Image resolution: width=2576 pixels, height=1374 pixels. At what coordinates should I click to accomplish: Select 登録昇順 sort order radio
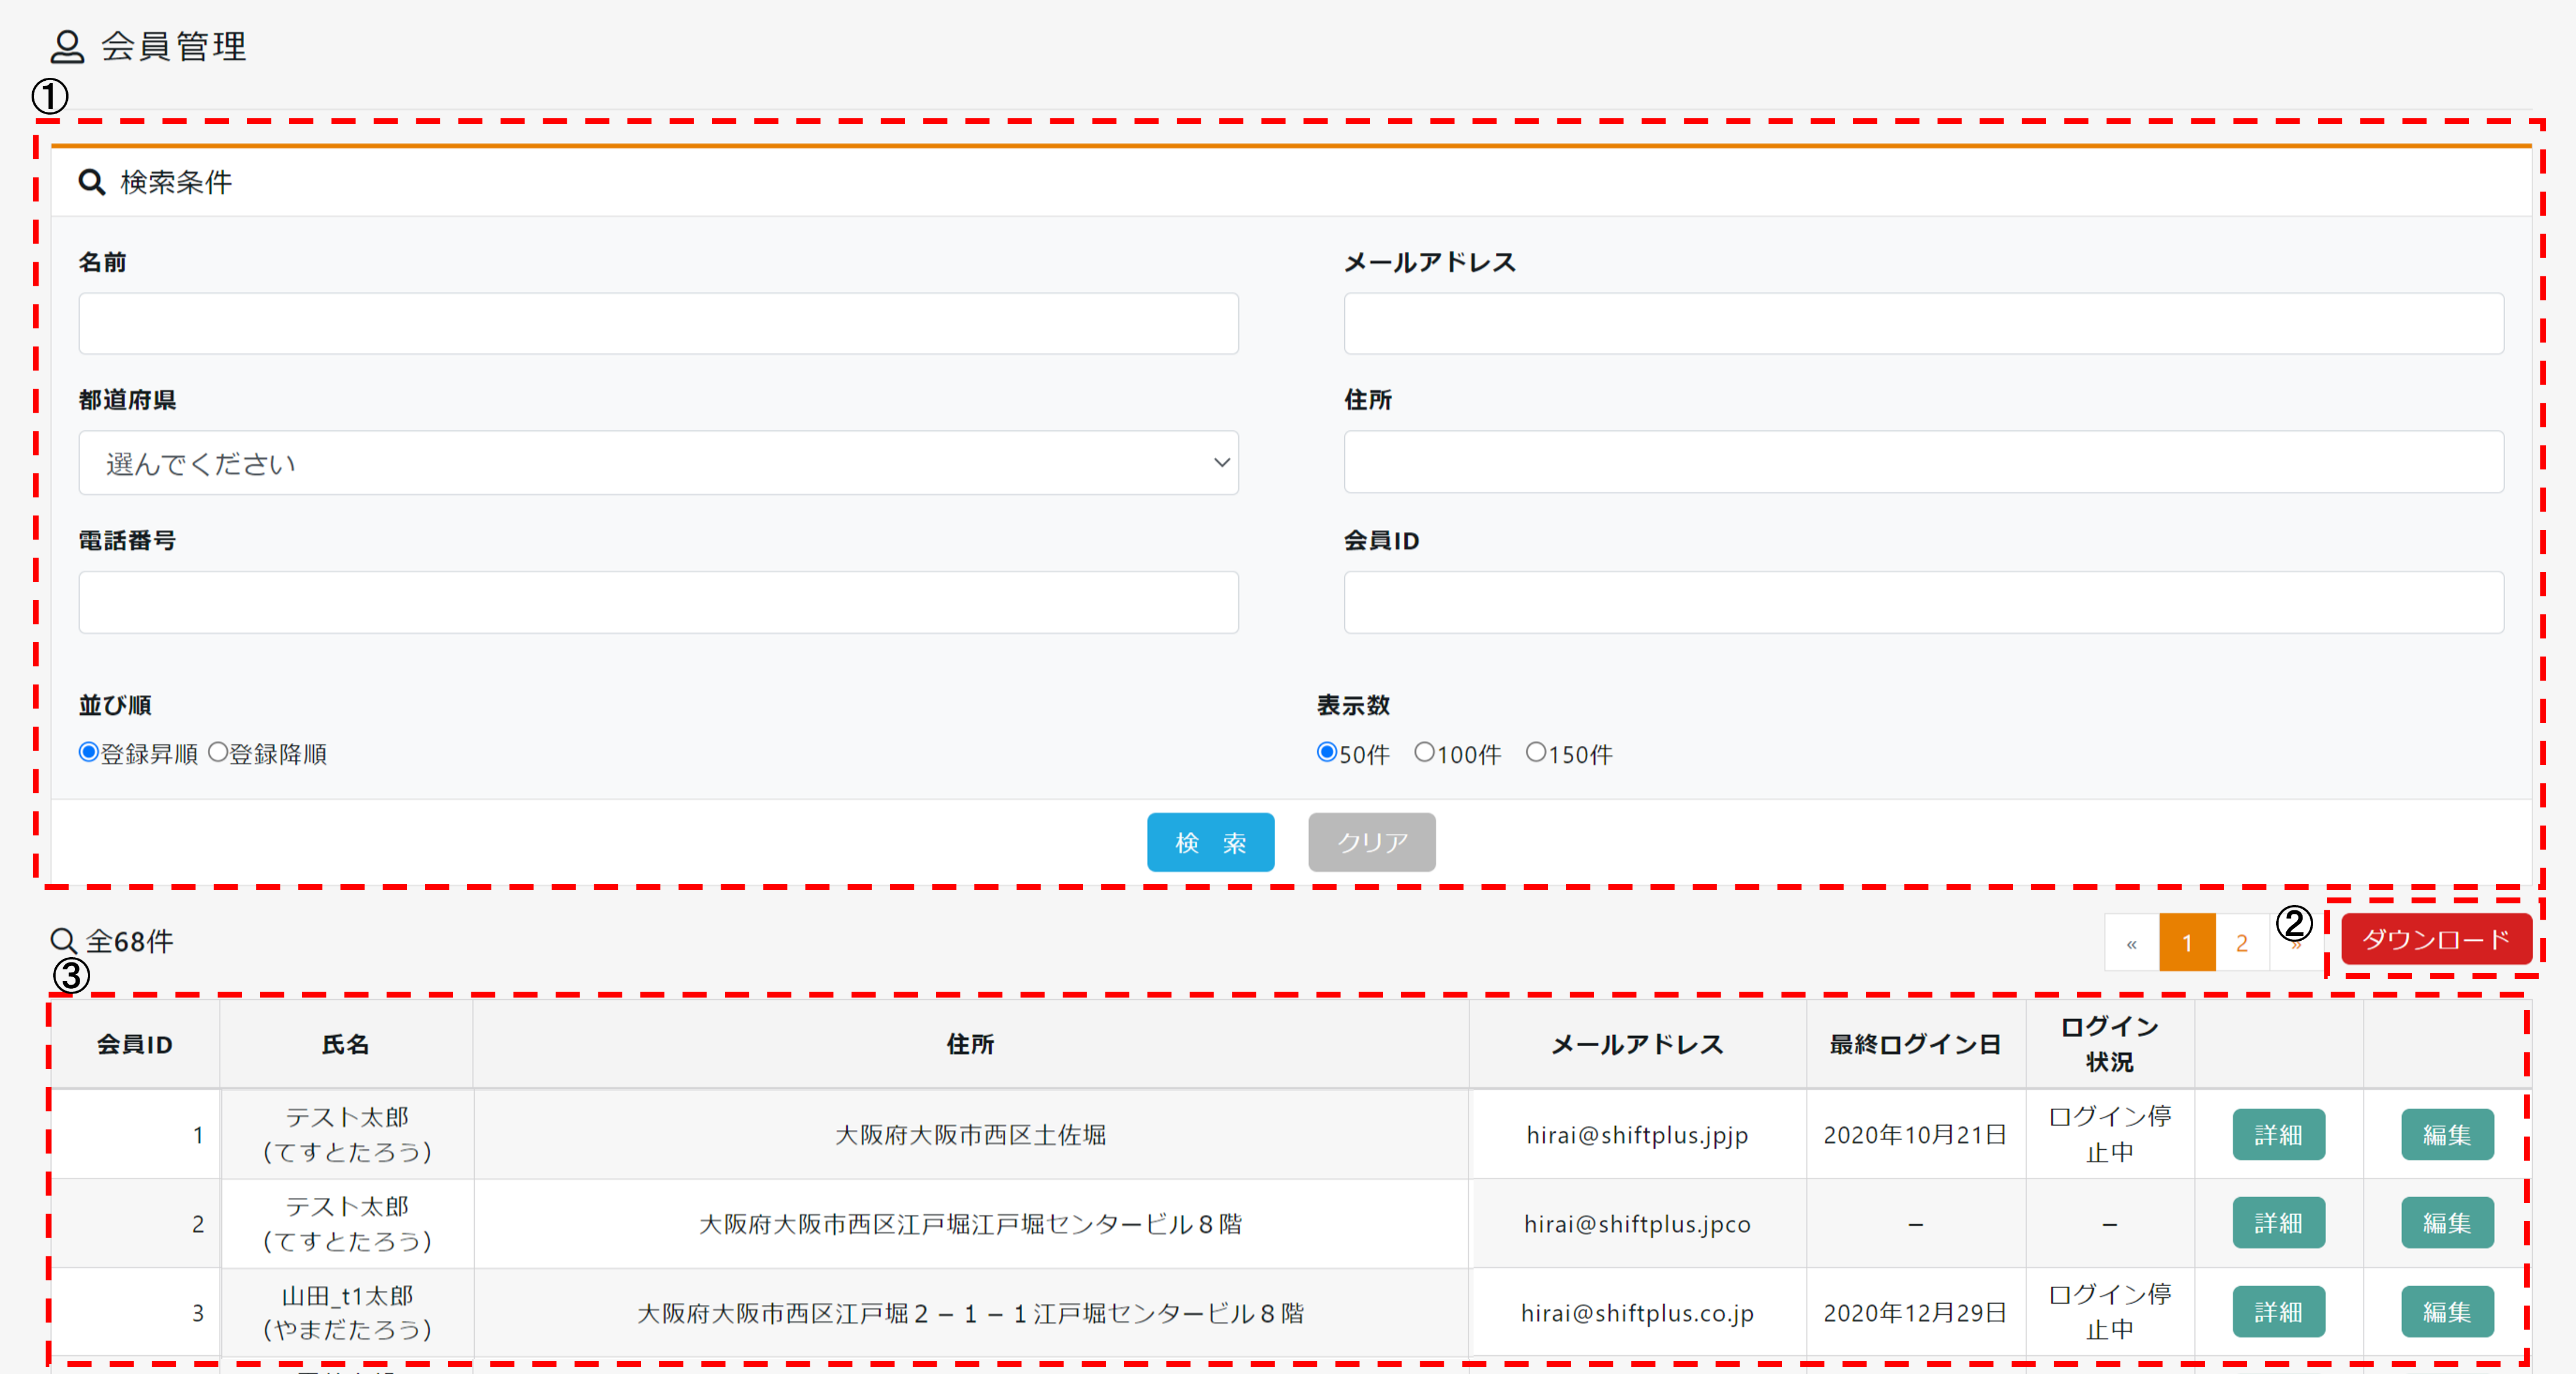[x=89, y=752]
